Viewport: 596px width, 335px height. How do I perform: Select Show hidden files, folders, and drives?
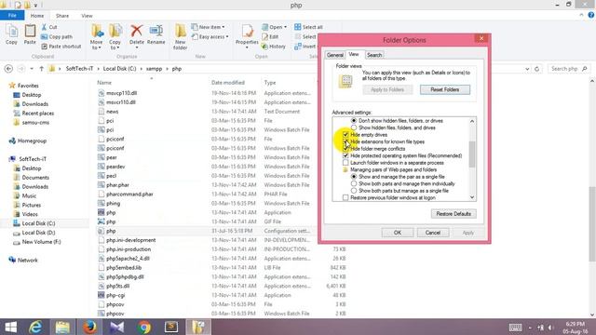pos(354,127)
